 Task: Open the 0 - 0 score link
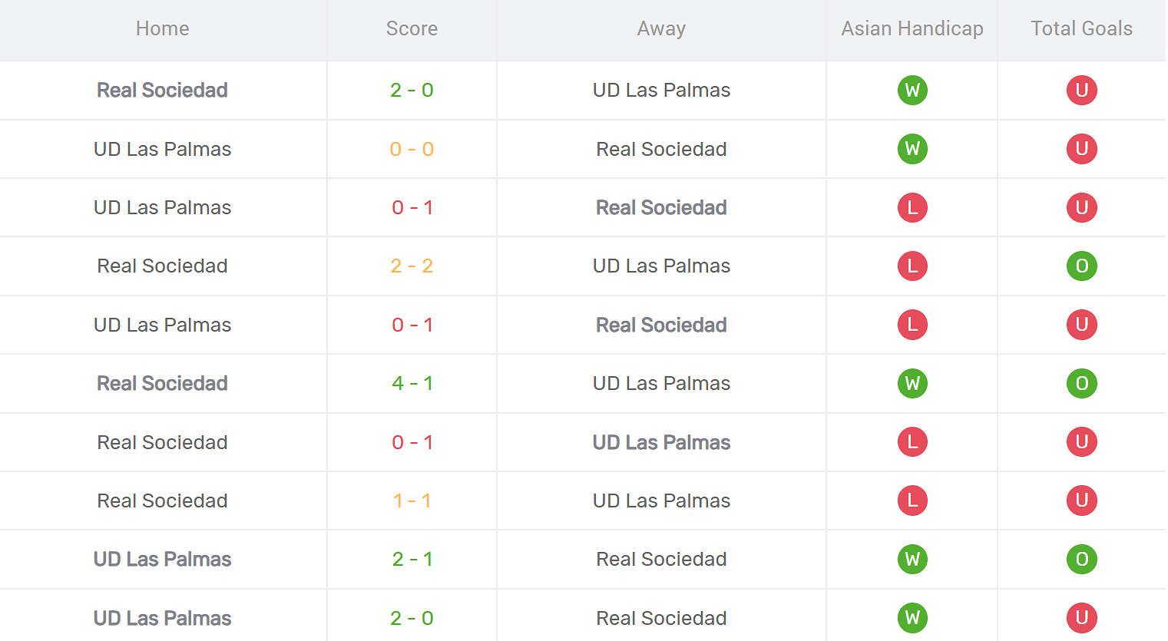click(412, 149)
